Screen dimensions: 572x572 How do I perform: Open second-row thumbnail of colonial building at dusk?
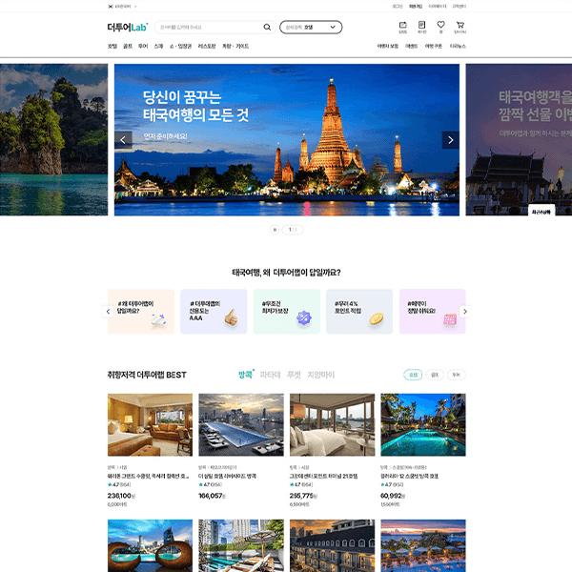click(333, 545)
